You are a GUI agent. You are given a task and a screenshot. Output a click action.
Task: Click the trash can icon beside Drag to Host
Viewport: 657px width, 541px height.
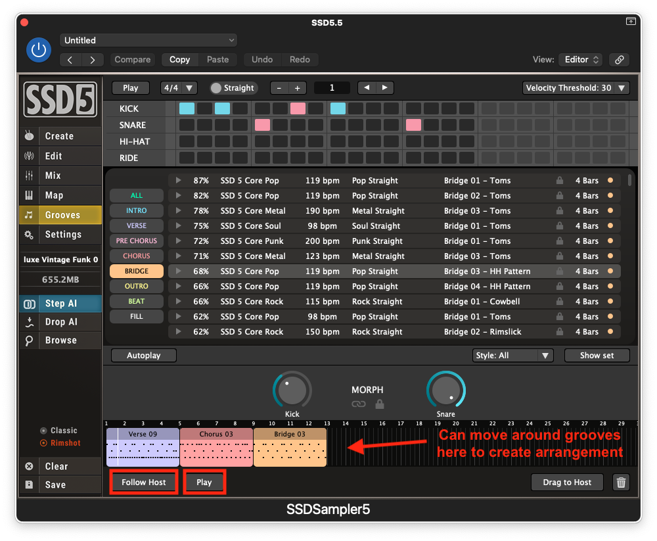[621, 482]
